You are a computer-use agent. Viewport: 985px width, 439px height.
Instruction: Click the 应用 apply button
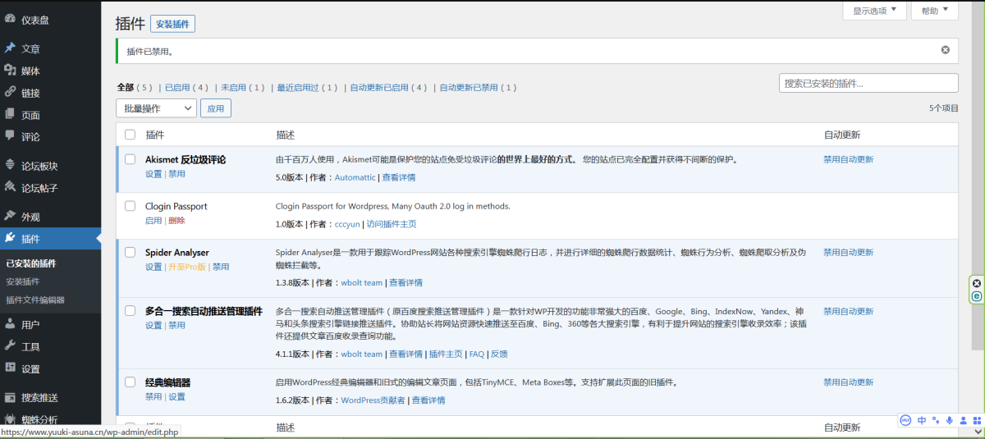[x=216, y=108]
